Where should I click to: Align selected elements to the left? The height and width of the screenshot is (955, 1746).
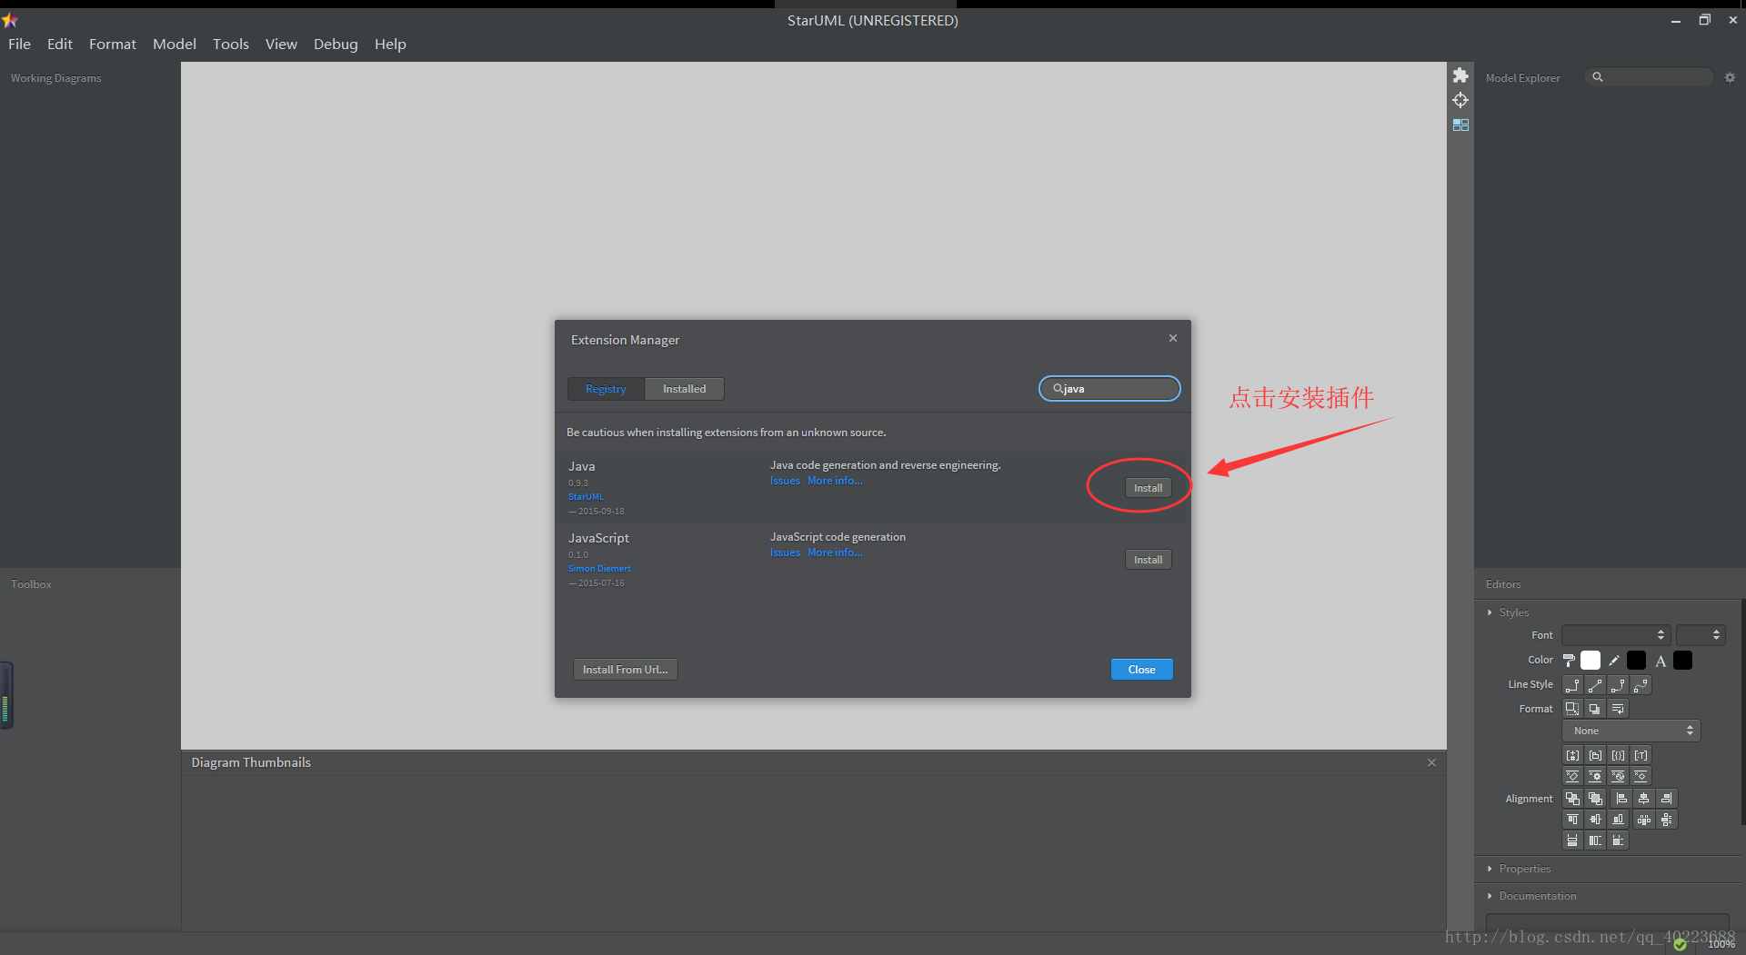1621,799
